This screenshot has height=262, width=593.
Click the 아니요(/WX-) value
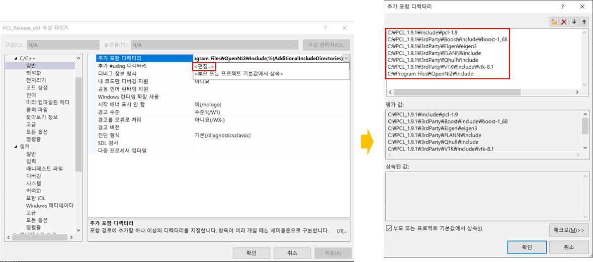coord(210,119)
